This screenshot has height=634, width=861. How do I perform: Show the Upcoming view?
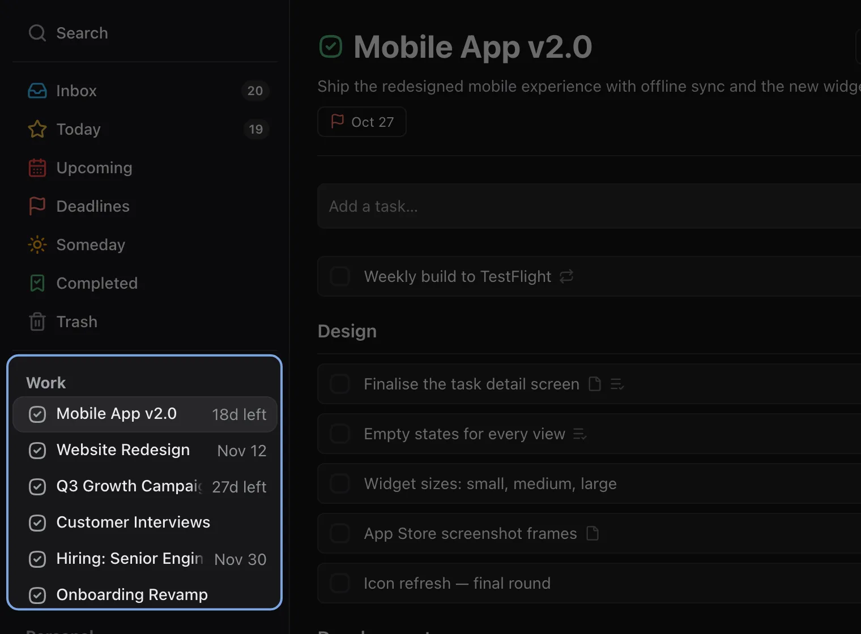pyautogui.click(x=145, y=168)
